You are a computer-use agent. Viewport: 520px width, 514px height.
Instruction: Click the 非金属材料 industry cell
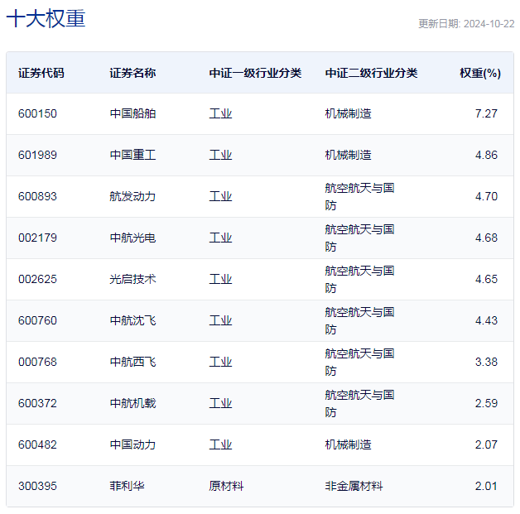[x=354, y=486]
